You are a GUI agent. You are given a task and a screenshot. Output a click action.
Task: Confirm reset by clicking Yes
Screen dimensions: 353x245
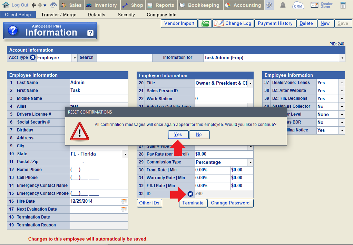point(178,135)
